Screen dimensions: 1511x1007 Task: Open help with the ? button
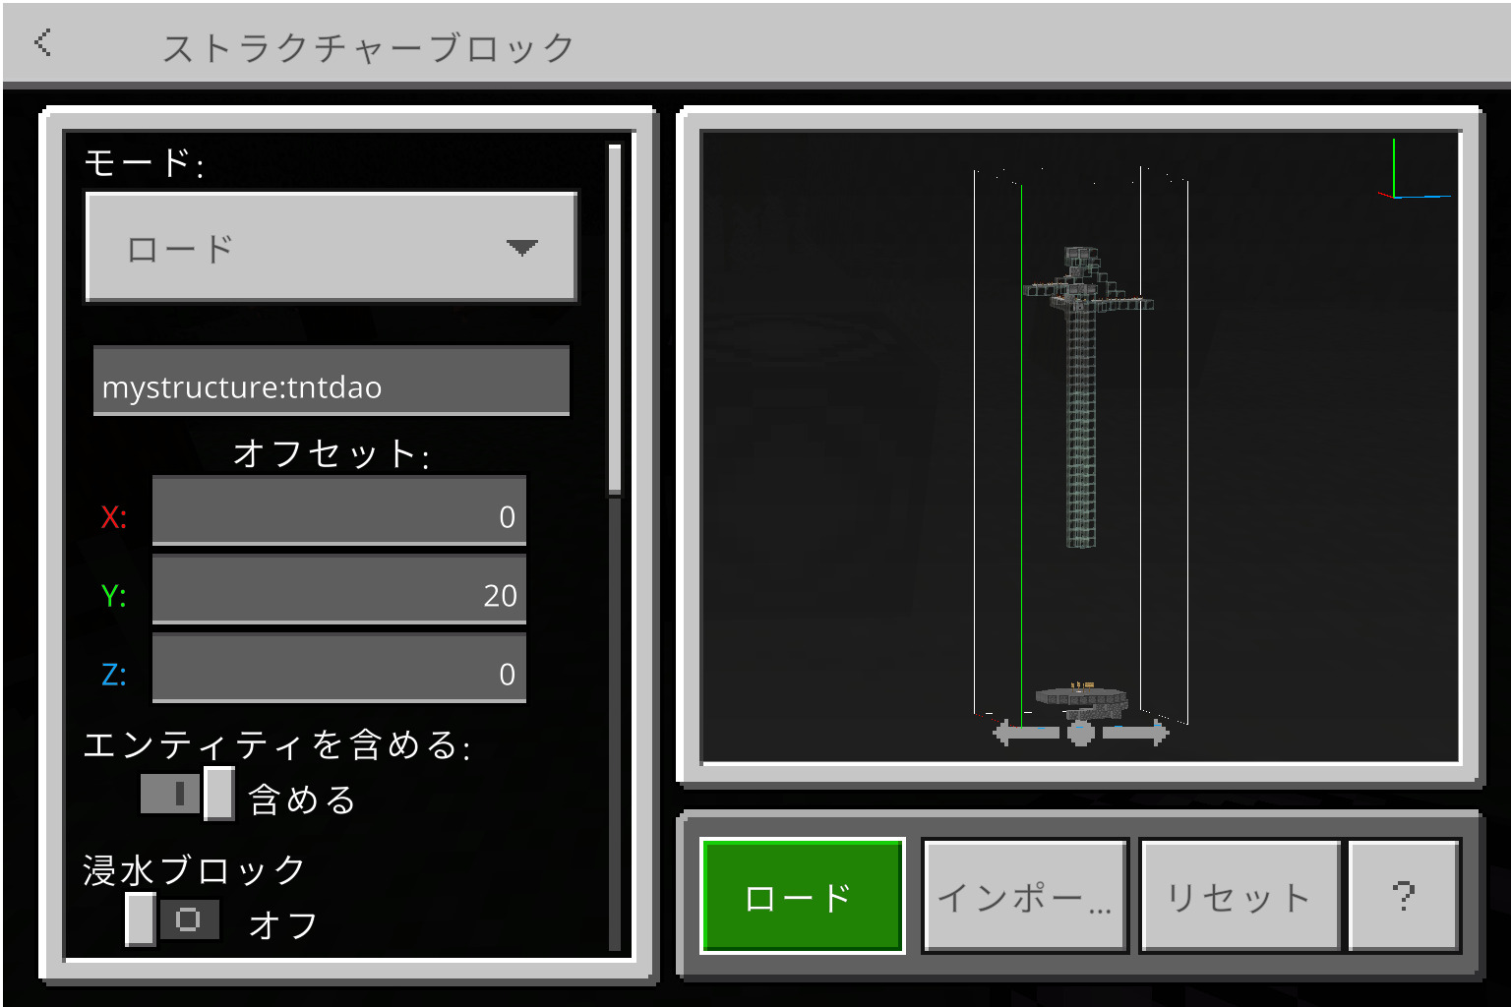tap(1403, 896)
